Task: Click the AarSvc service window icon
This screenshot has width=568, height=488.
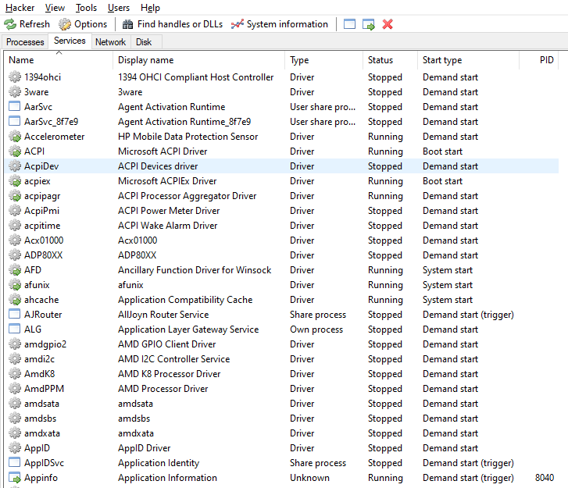Action: coord(14,107)
